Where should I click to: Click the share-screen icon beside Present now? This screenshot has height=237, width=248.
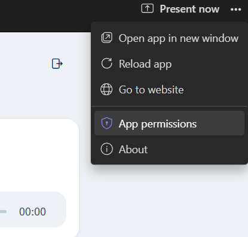point(147,8)
